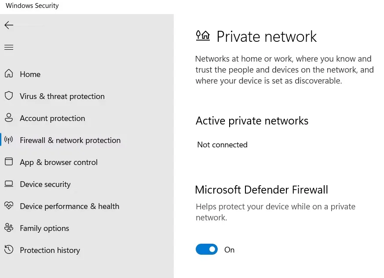Select the Device security laptop icon
384x278 pixels.
coord(9,184)
